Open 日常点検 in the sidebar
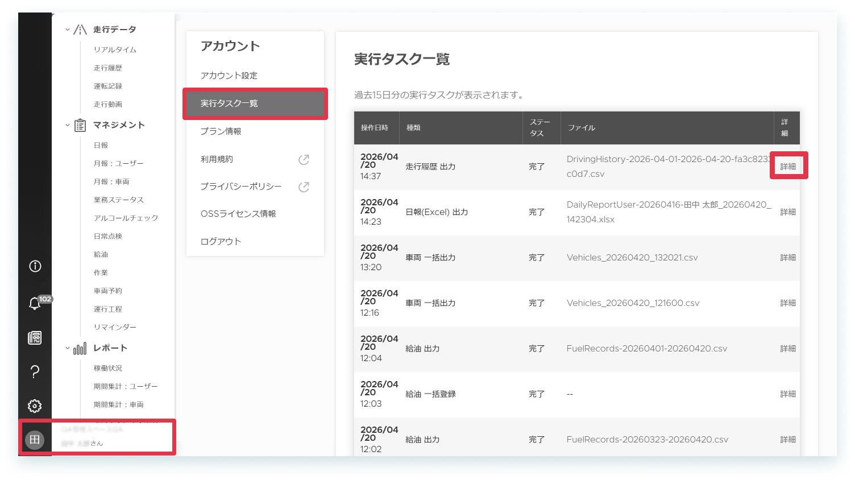The image size is (855, 480). (108, 237)
